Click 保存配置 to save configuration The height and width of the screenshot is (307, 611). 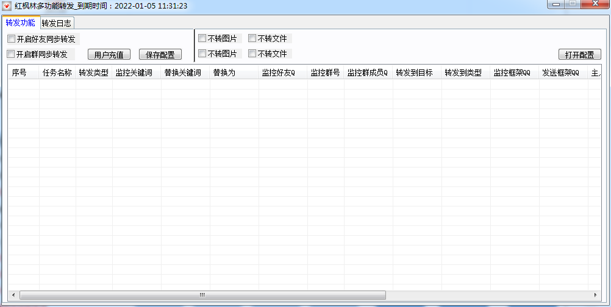160,55
